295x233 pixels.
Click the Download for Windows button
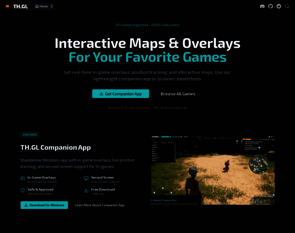[x=44, y=205]
